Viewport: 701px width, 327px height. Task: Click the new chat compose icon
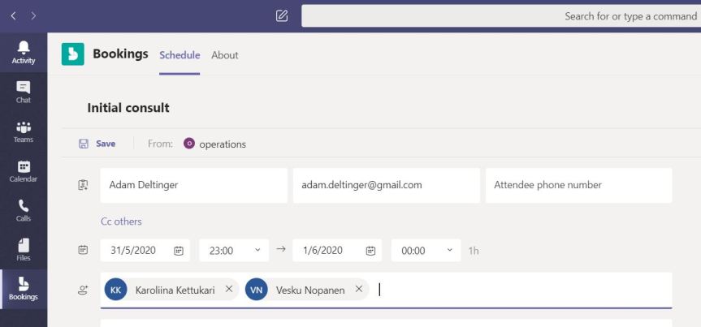tap(282, 15)
